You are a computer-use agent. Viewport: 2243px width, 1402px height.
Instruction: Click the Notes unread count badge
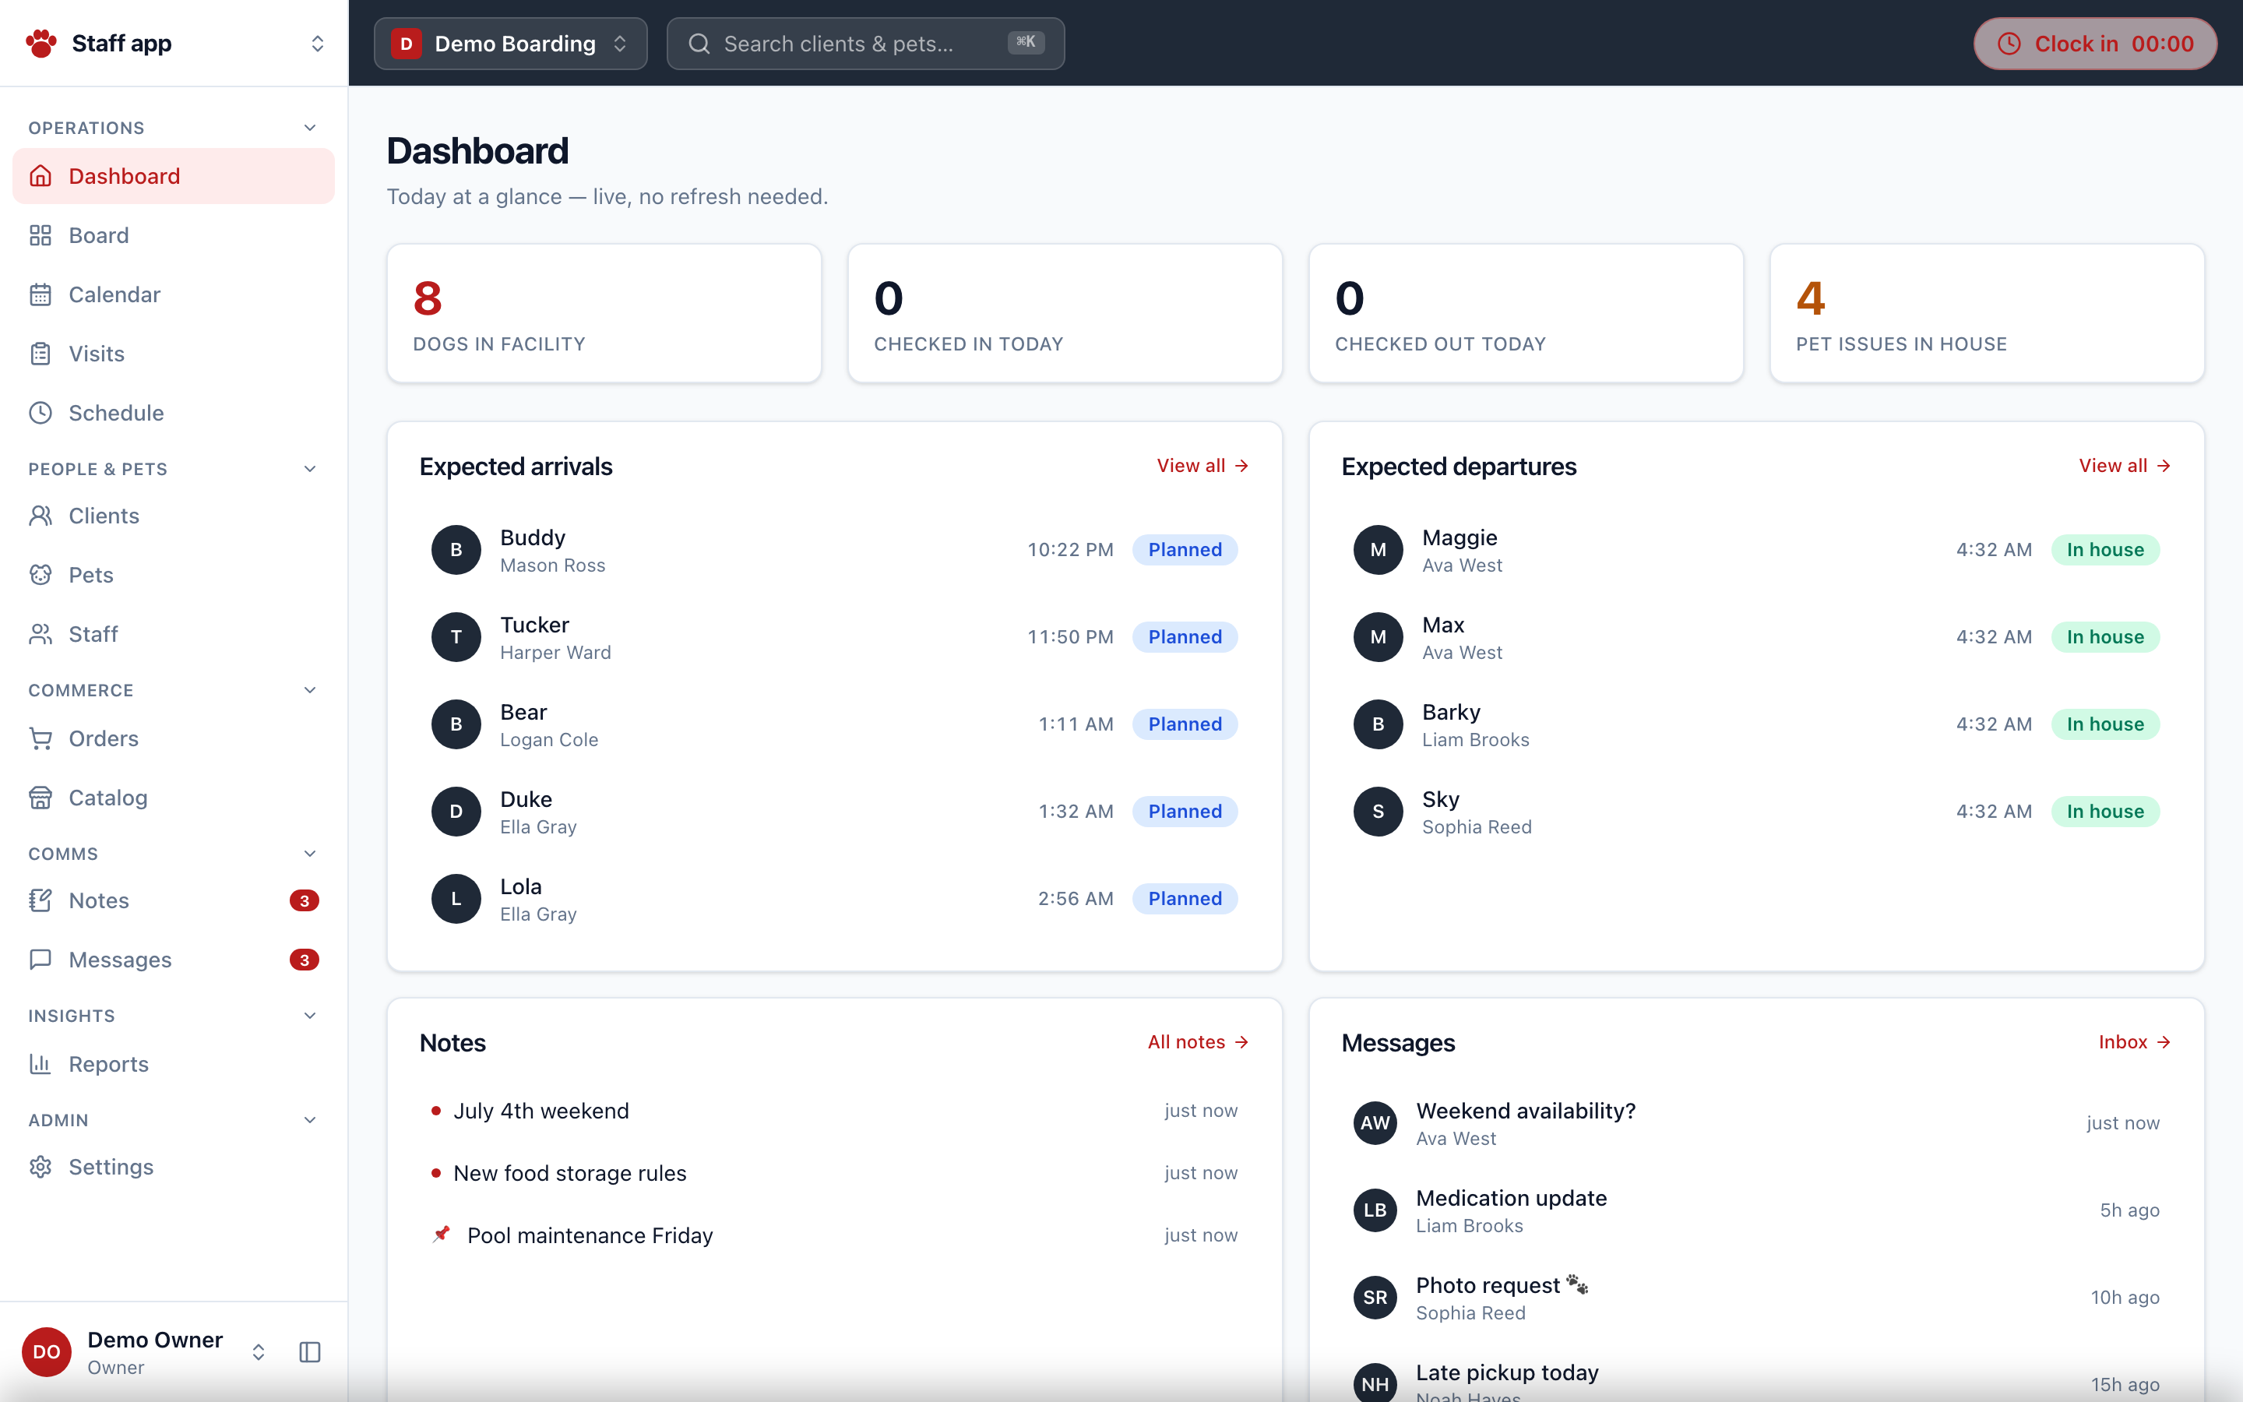click(304, 901)
